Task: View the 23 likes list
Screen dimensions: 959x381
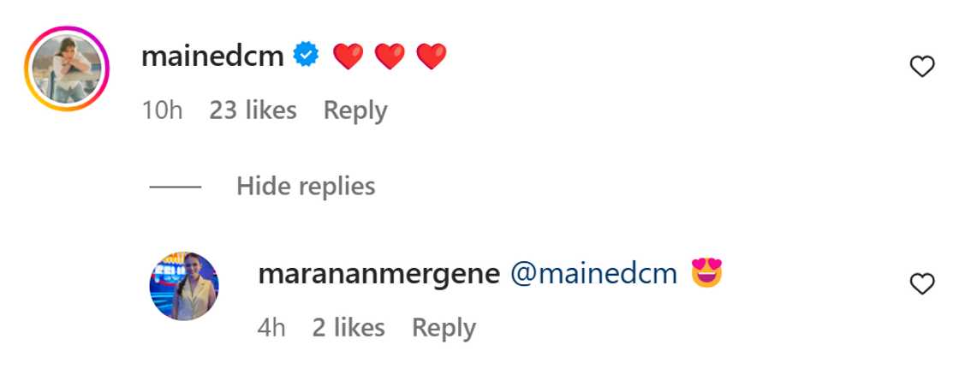Action: point(253,110)
